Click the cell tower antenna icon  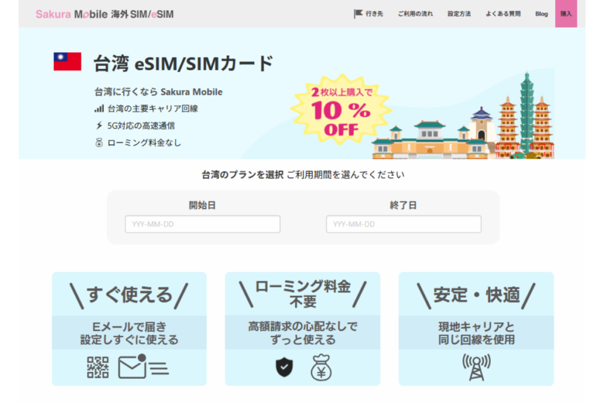(477, 367)
